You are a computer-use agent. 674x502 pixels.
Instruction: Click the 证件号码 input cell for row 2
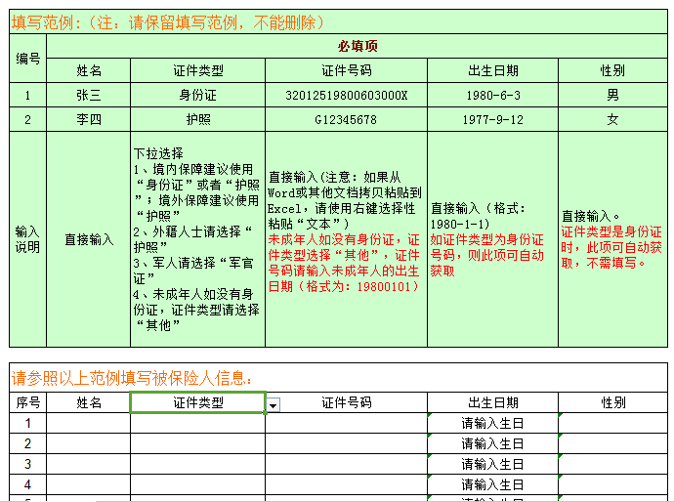pos(346,444)
